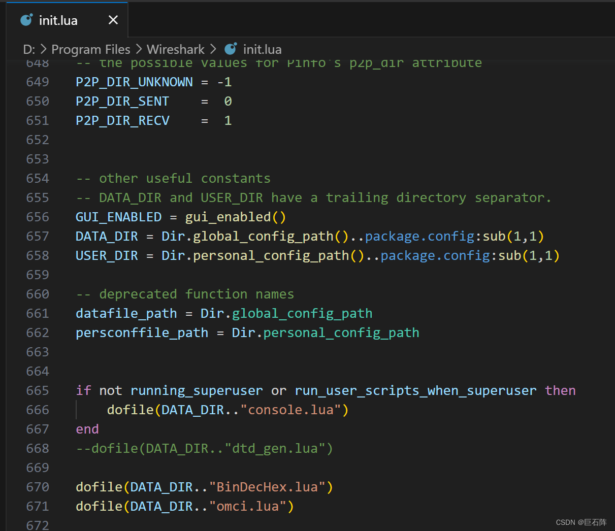Click the init.lua breadcrumb label
Image resolution: width=615 pixels, height=531 pixels.
click(x=262, y=49)
